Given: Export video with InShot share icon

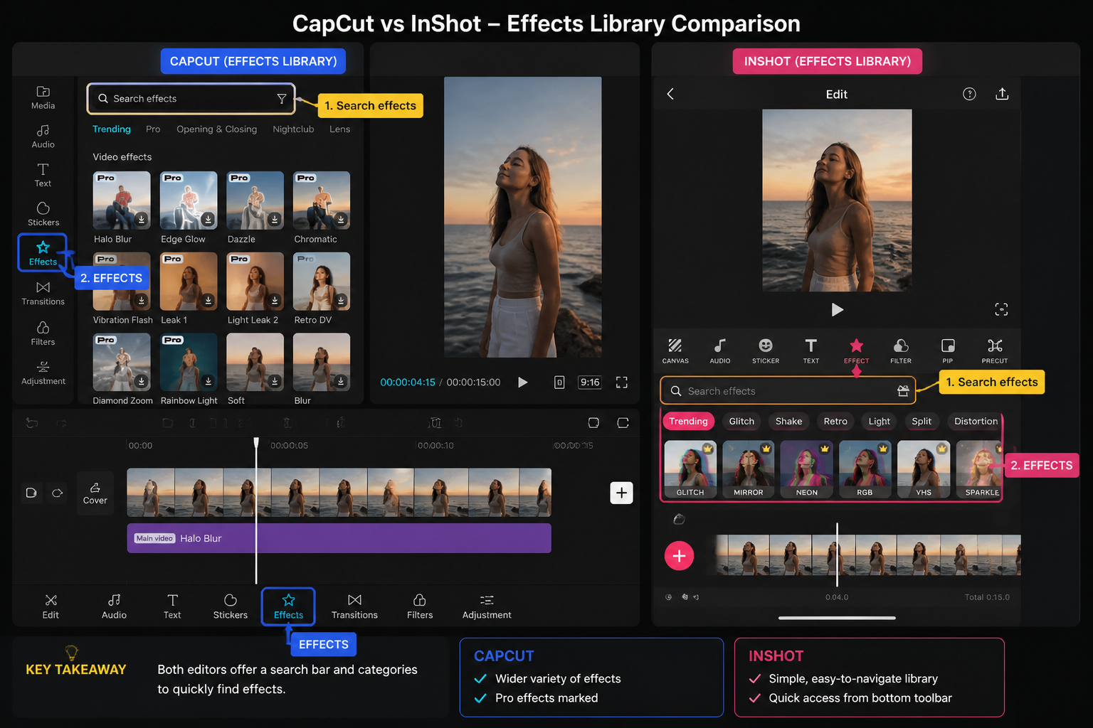Looking at the screenshot, I should [x=1002, y=94].
